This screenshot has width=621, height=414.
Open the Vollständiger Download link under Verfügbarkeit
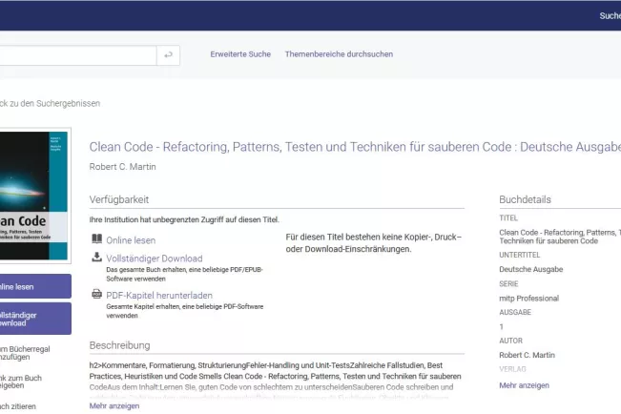click(154, 259)
